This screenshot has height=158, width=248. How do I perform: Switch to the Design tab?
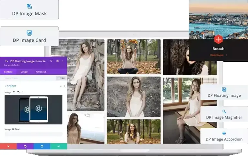point(24,72)
